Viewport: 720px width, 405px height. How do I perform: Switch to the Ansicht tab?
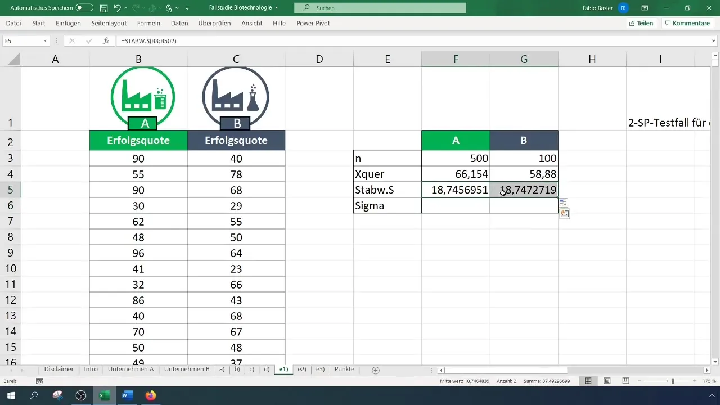(252, 23)
